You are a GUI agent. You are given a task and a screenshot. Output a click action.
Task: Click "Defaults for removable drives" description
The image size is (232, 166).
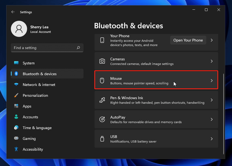[146, 122]
